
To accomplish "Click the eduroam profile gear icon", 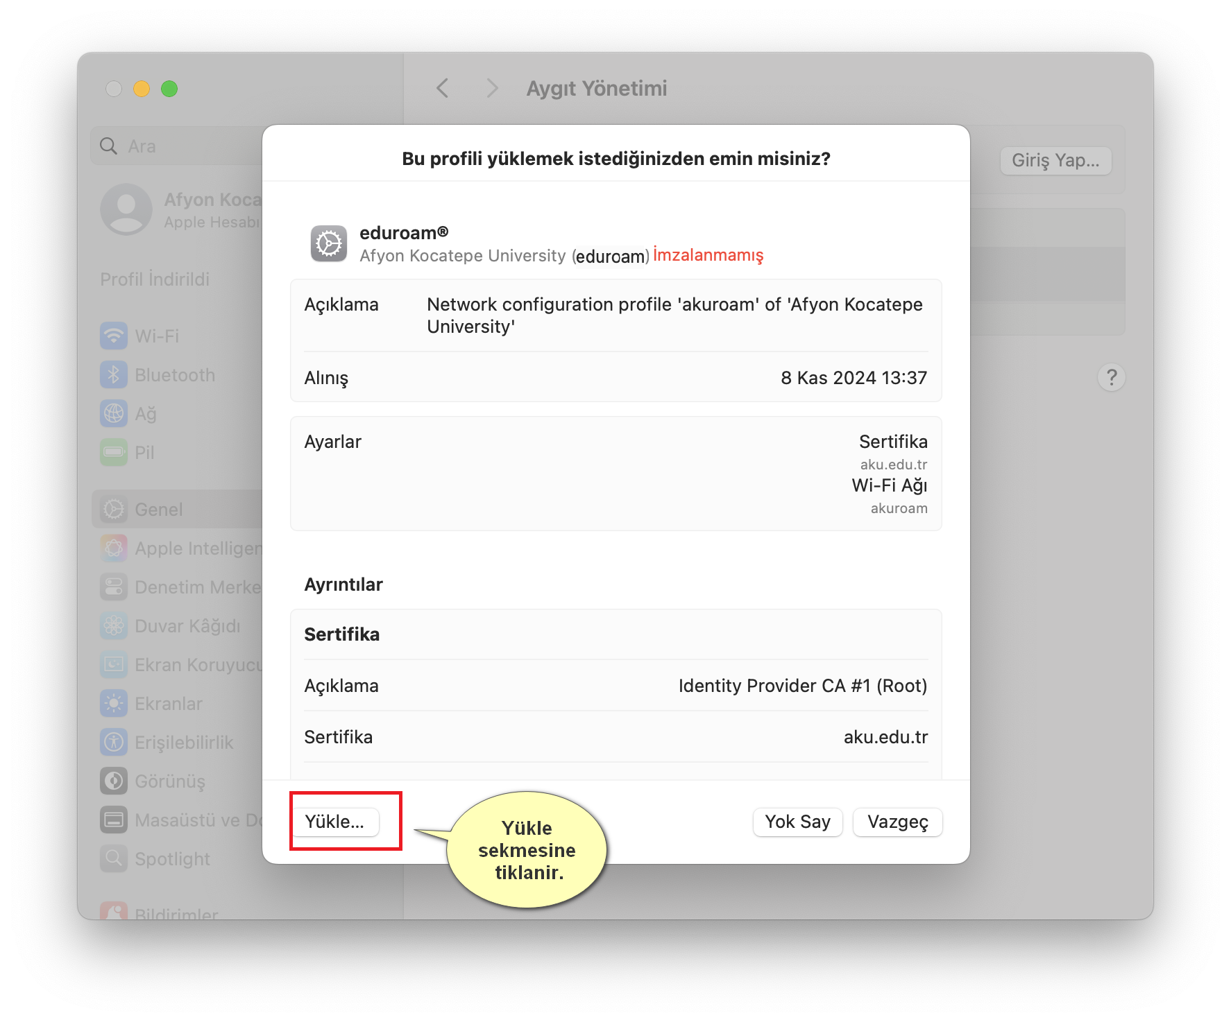I will pos(329,243).
